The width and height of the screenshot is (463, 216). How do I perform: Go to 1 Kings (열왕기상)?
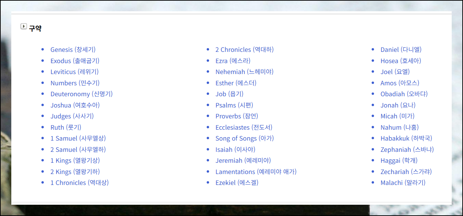pyautogui.click(x=75, y=160)
